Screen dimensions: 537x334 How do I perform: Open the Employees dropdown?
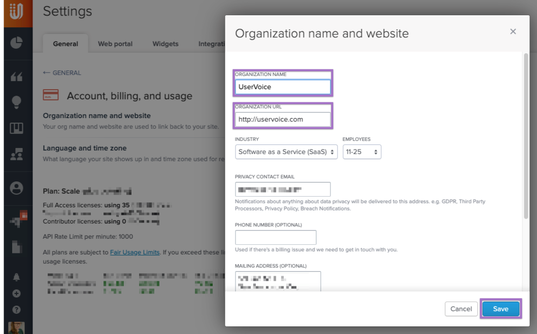362,152
